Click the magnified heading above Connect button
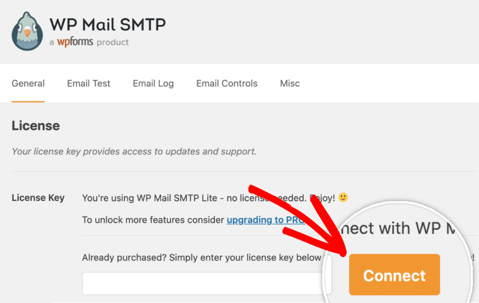The height and width of the screenshot is (303, 479). pyautogui.click(x=398, y=228)
